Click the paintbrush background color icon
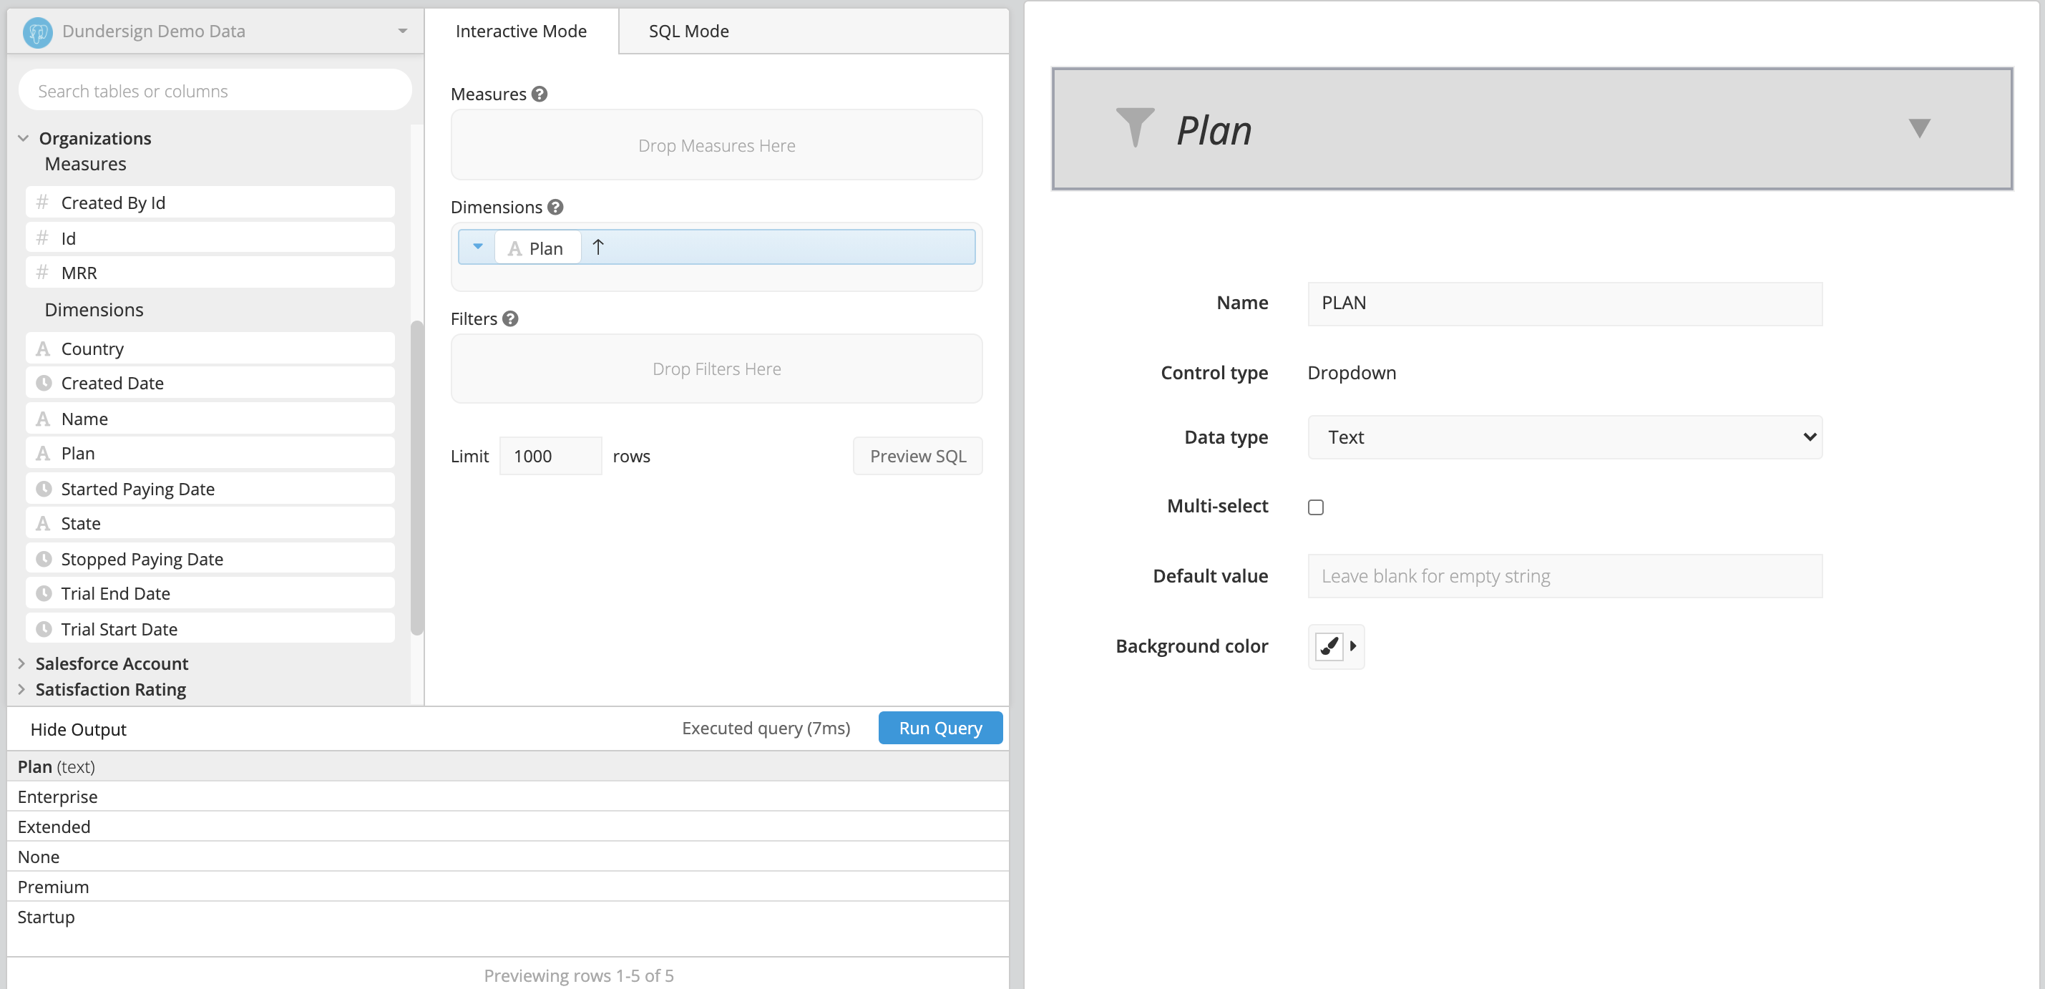This screenshot has height=989, width=2045. tap(1329, 646)
